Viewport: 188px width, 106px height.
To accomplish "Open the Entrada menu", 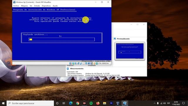I will (x=37, y=6).
